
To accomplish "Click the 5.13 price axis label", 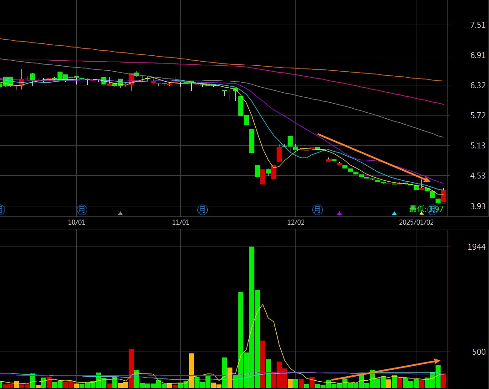I will point(478,146).
